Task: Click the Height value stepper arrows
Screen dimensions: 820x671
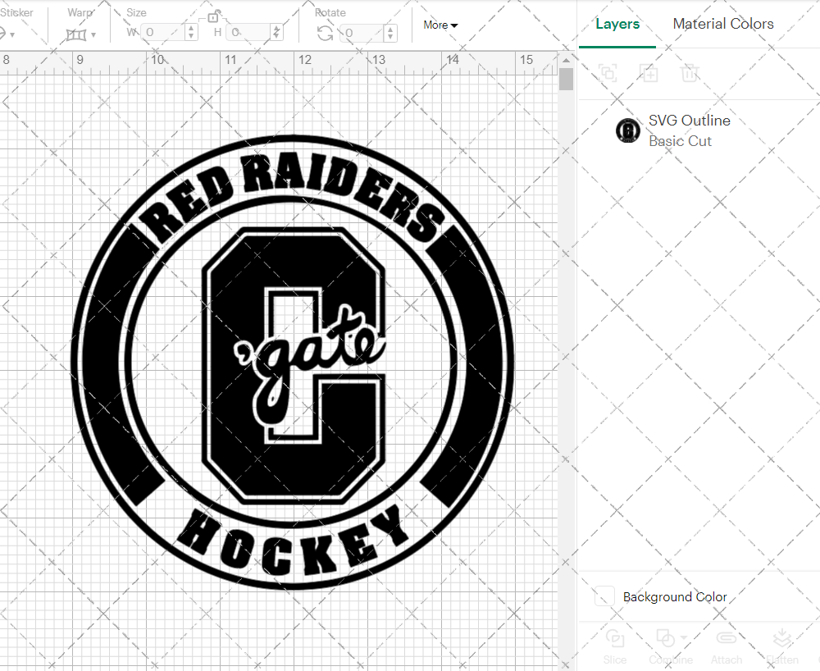Action: [x=277, y=33]
